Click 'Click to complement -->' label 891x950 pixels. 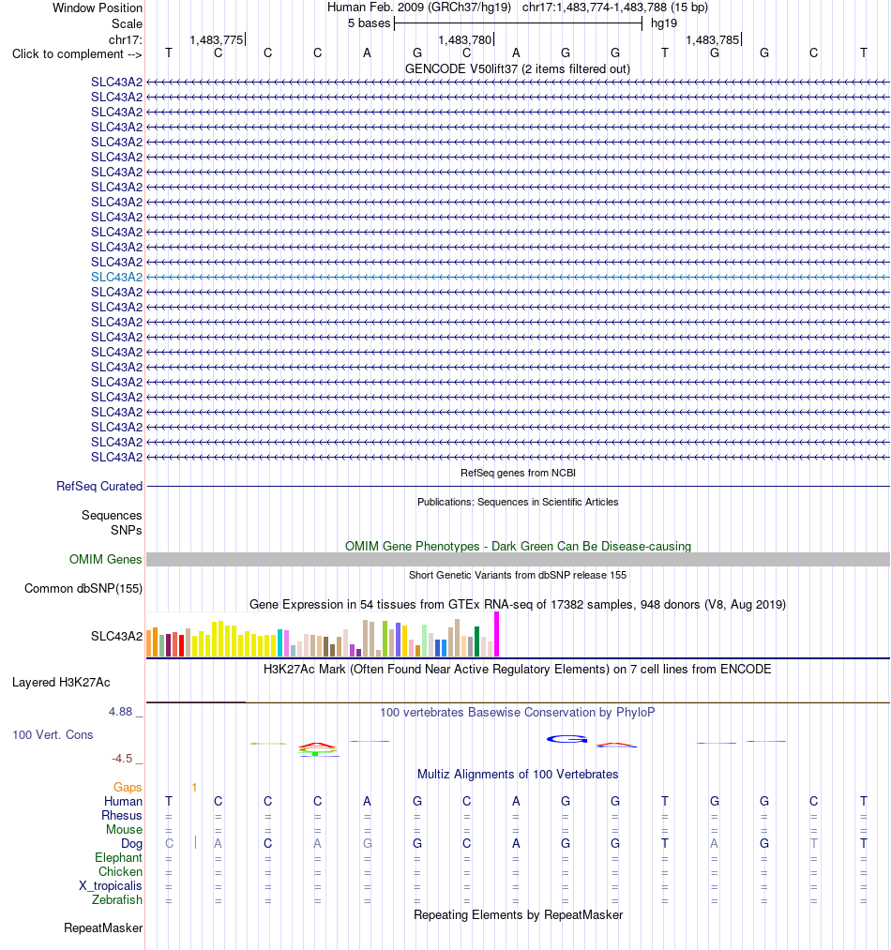pos(77,53)
